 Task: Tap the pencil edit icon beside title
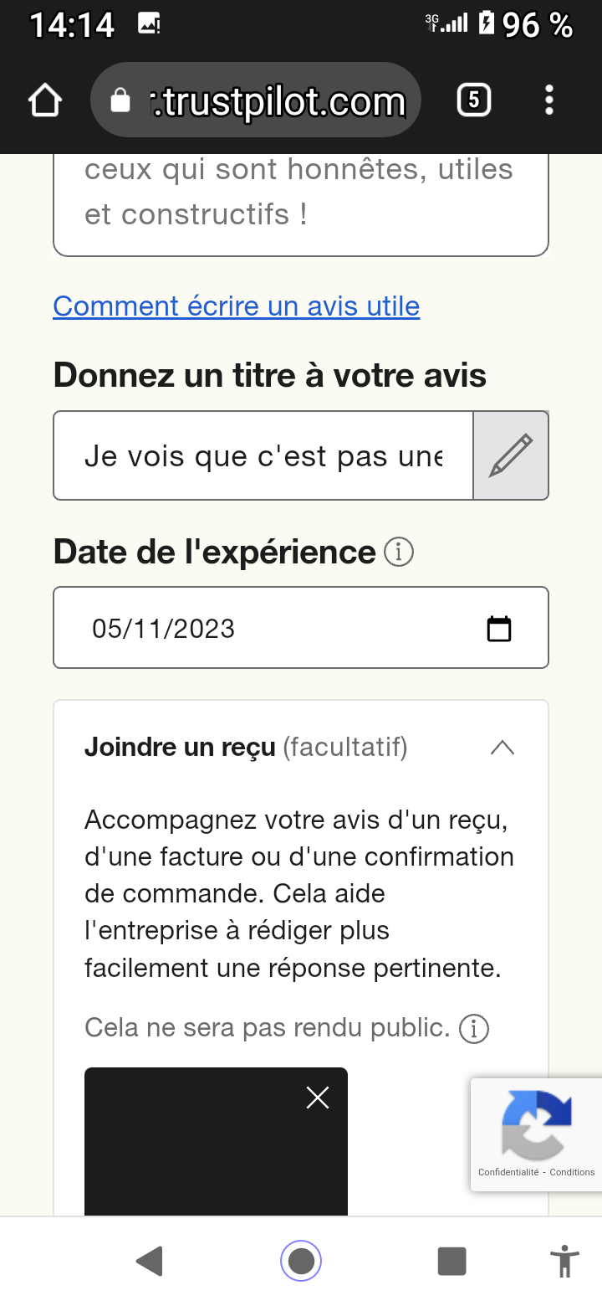tap(511, 455)
